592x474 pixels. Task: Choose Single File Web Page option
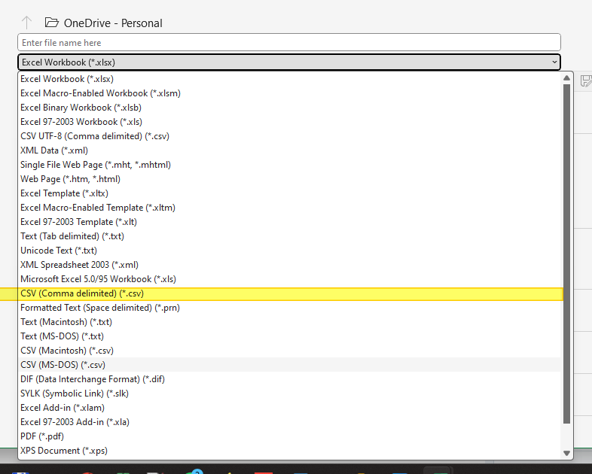coord(290,165)
